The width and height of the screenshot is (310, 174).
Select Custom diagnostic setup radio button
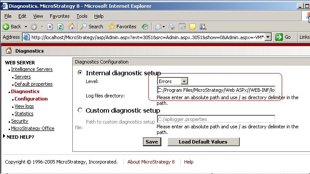pos(80,110)
